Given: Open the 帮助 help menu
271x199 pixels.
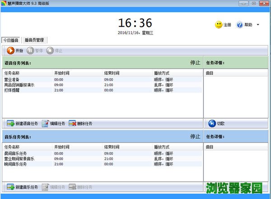Looking at the screenshot, I should click(x=245, y=25).
